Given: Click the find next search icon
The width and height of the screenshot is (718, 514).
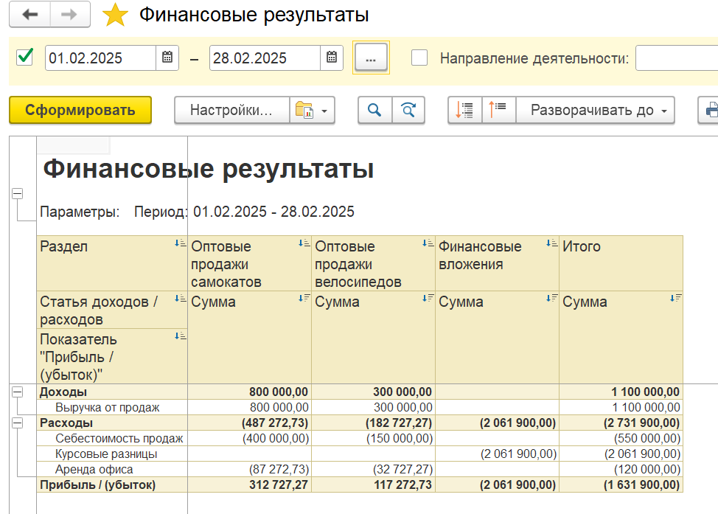Looking at the screenshot, I should click(408, 110).
